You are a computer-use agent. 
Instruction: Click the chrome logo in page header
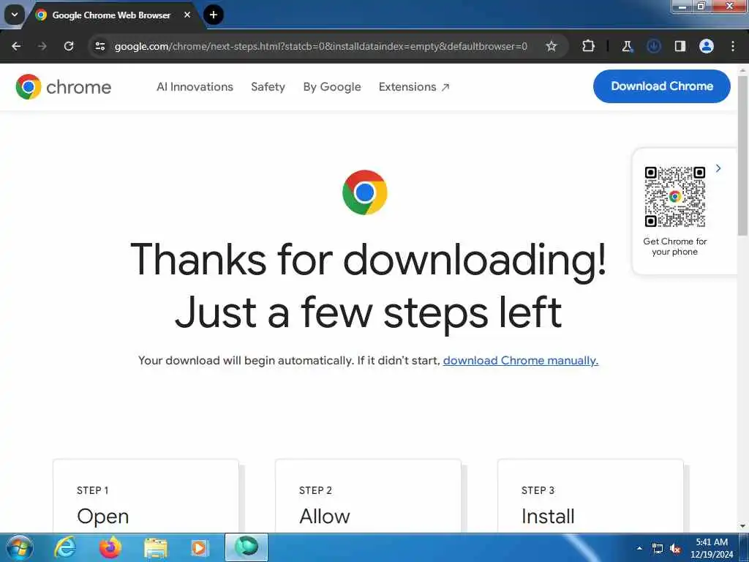[x=64, y=87]
